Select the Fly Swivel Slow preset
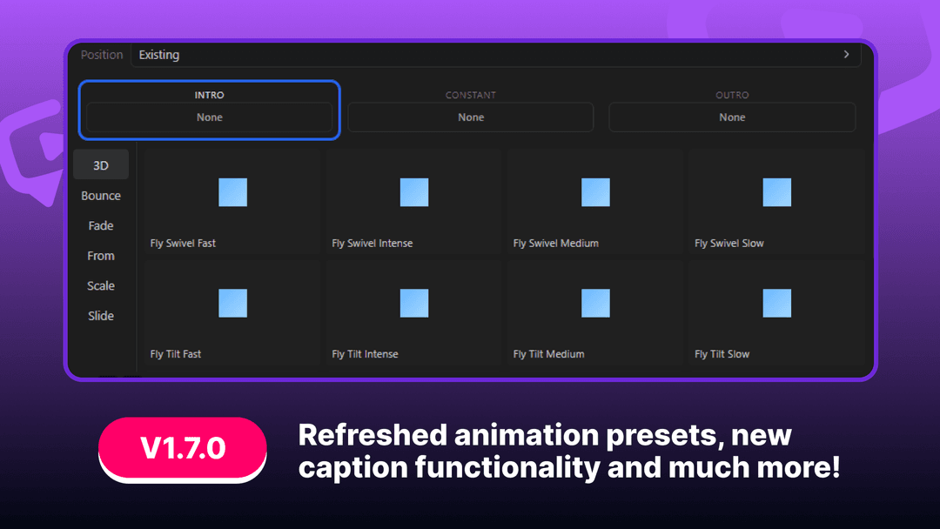 click(775, 200)
